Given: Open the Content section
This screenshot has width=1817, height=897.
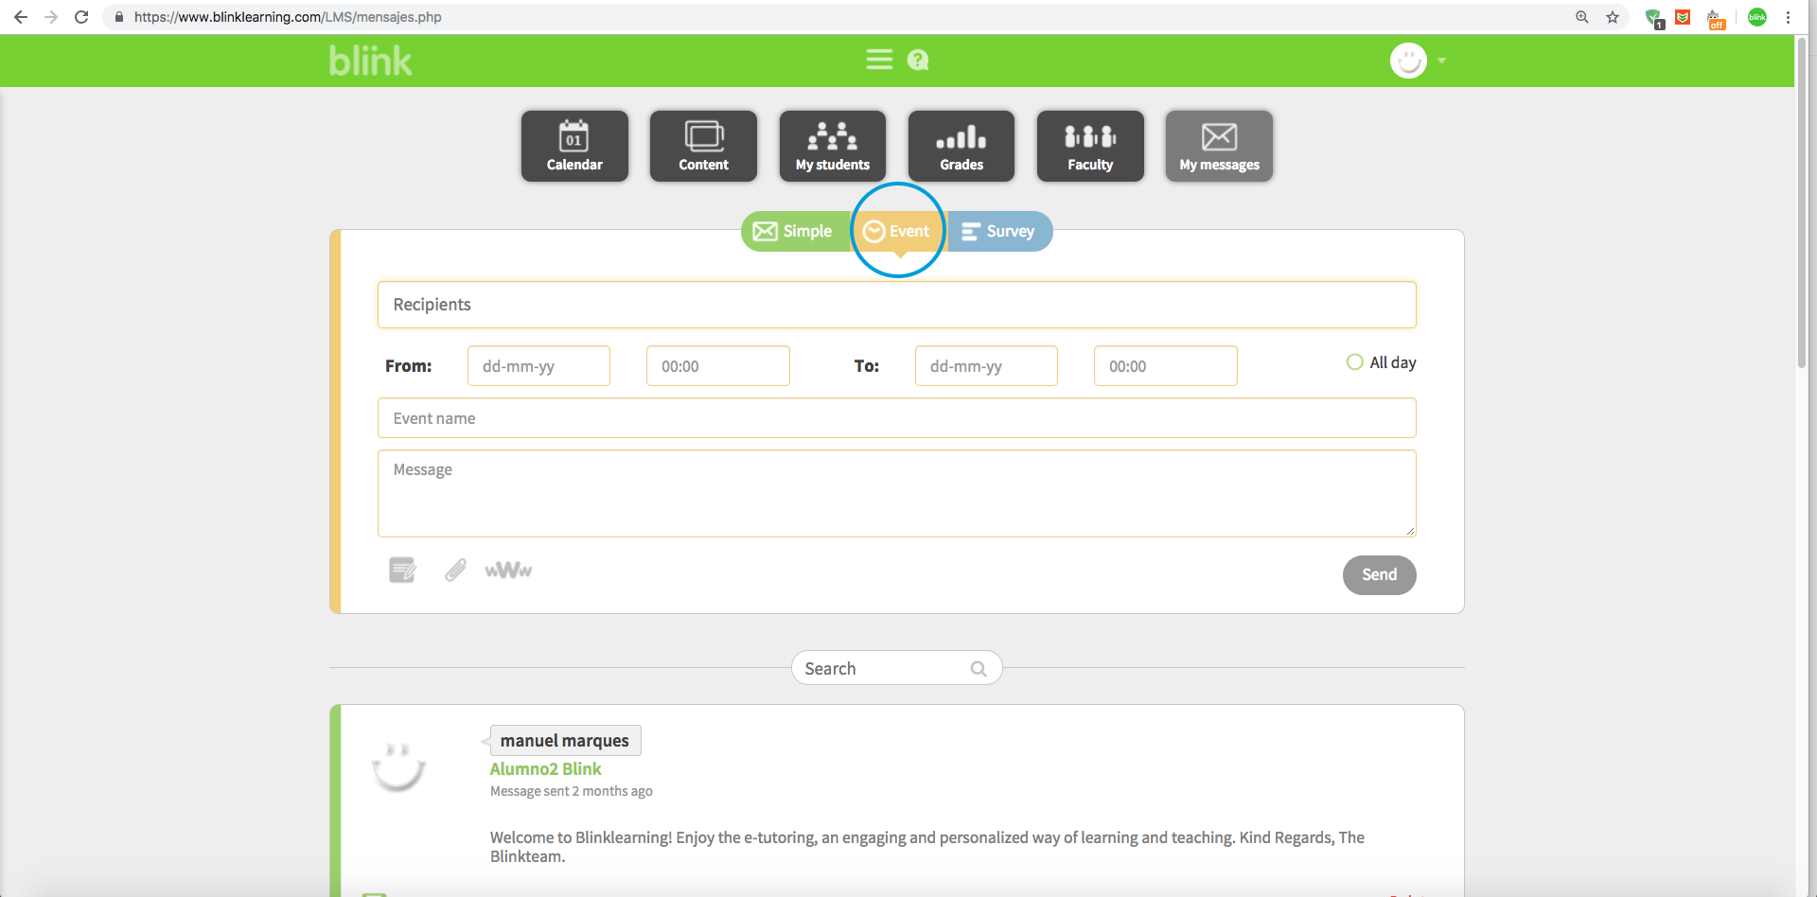Looking at the screenshot, I should point(703,146).
